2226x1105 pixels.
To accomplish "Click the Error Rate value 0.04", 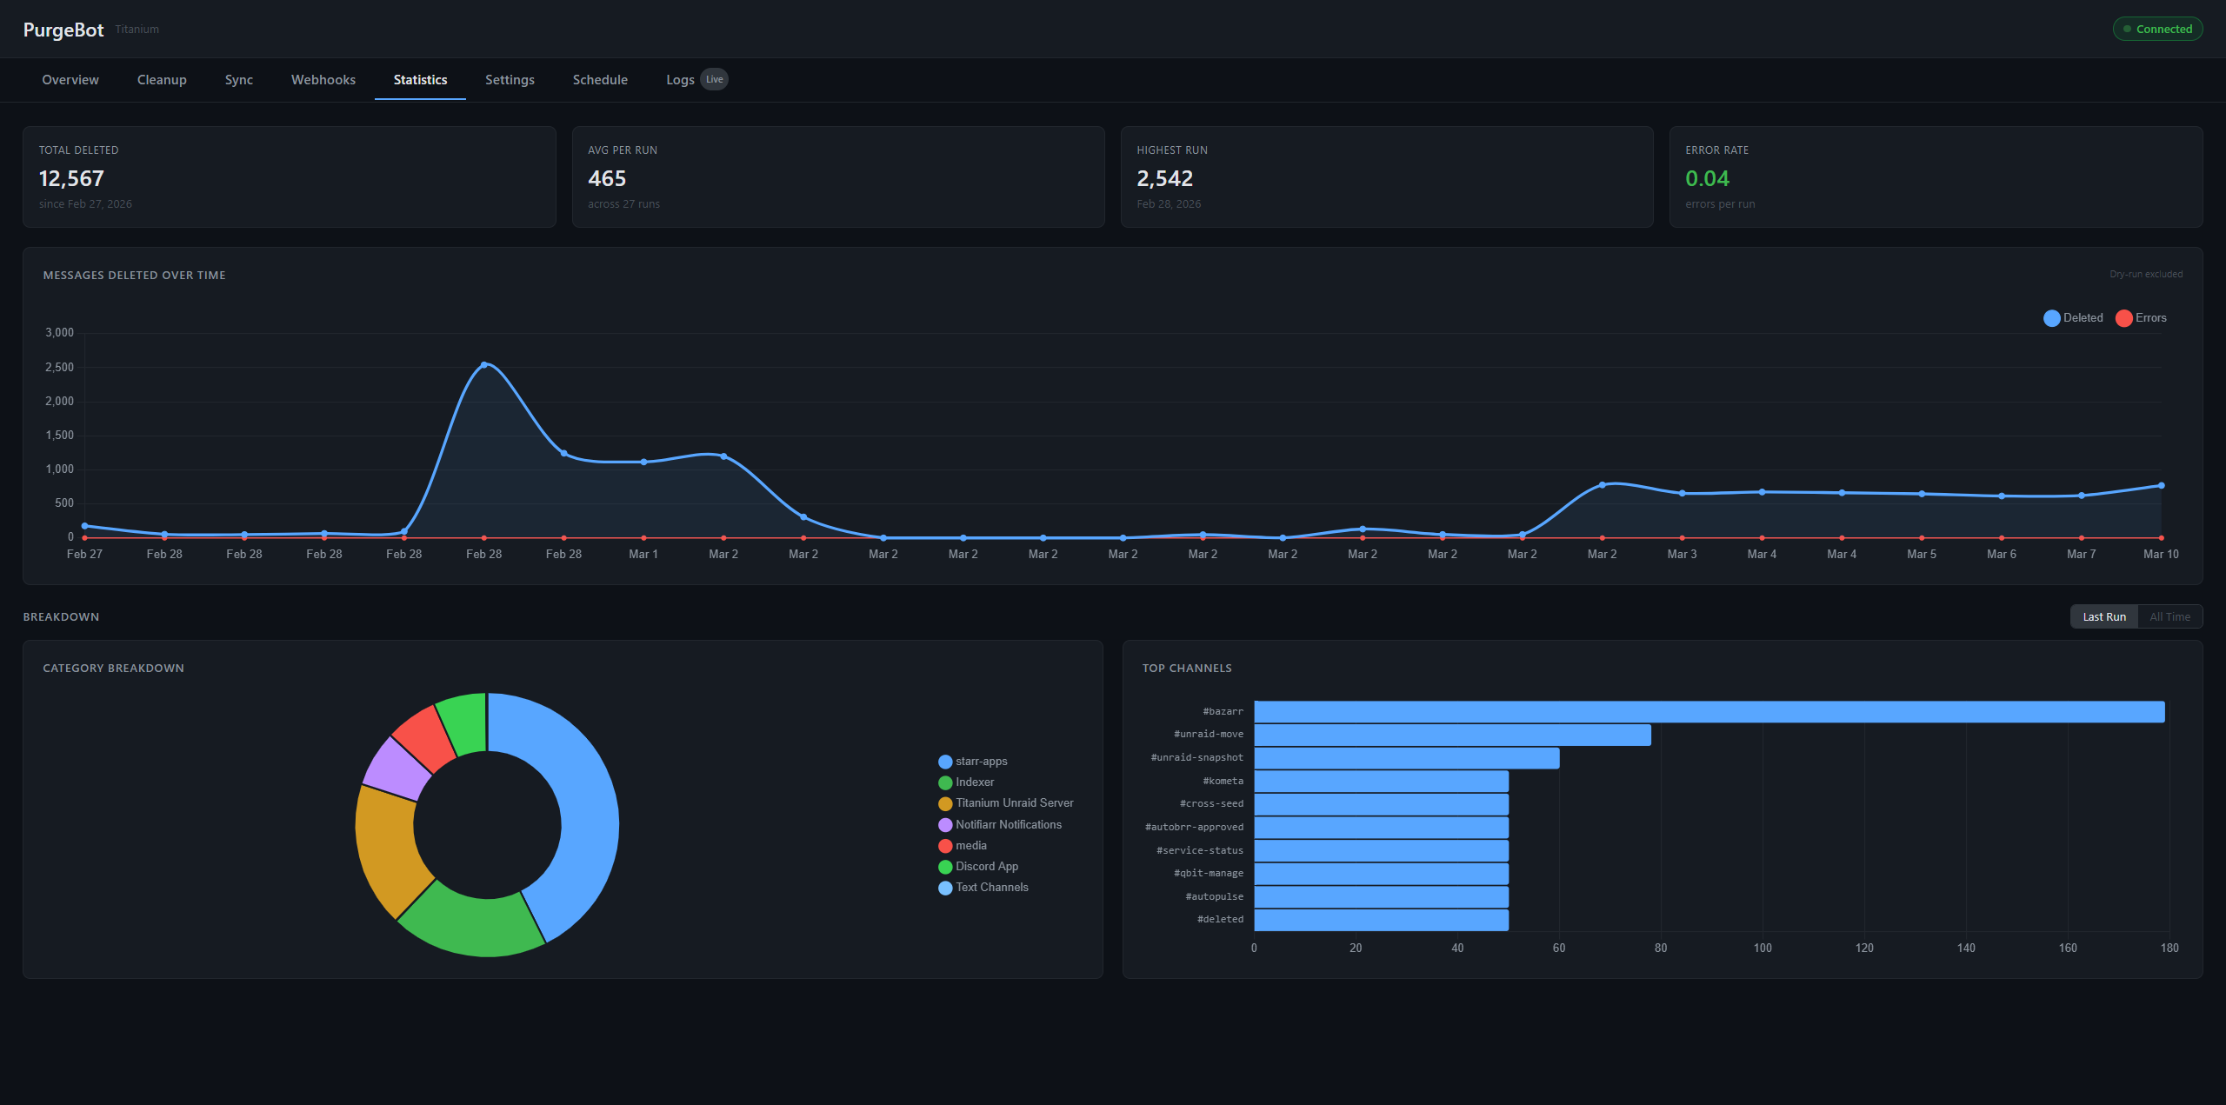I will [1708, 179].
